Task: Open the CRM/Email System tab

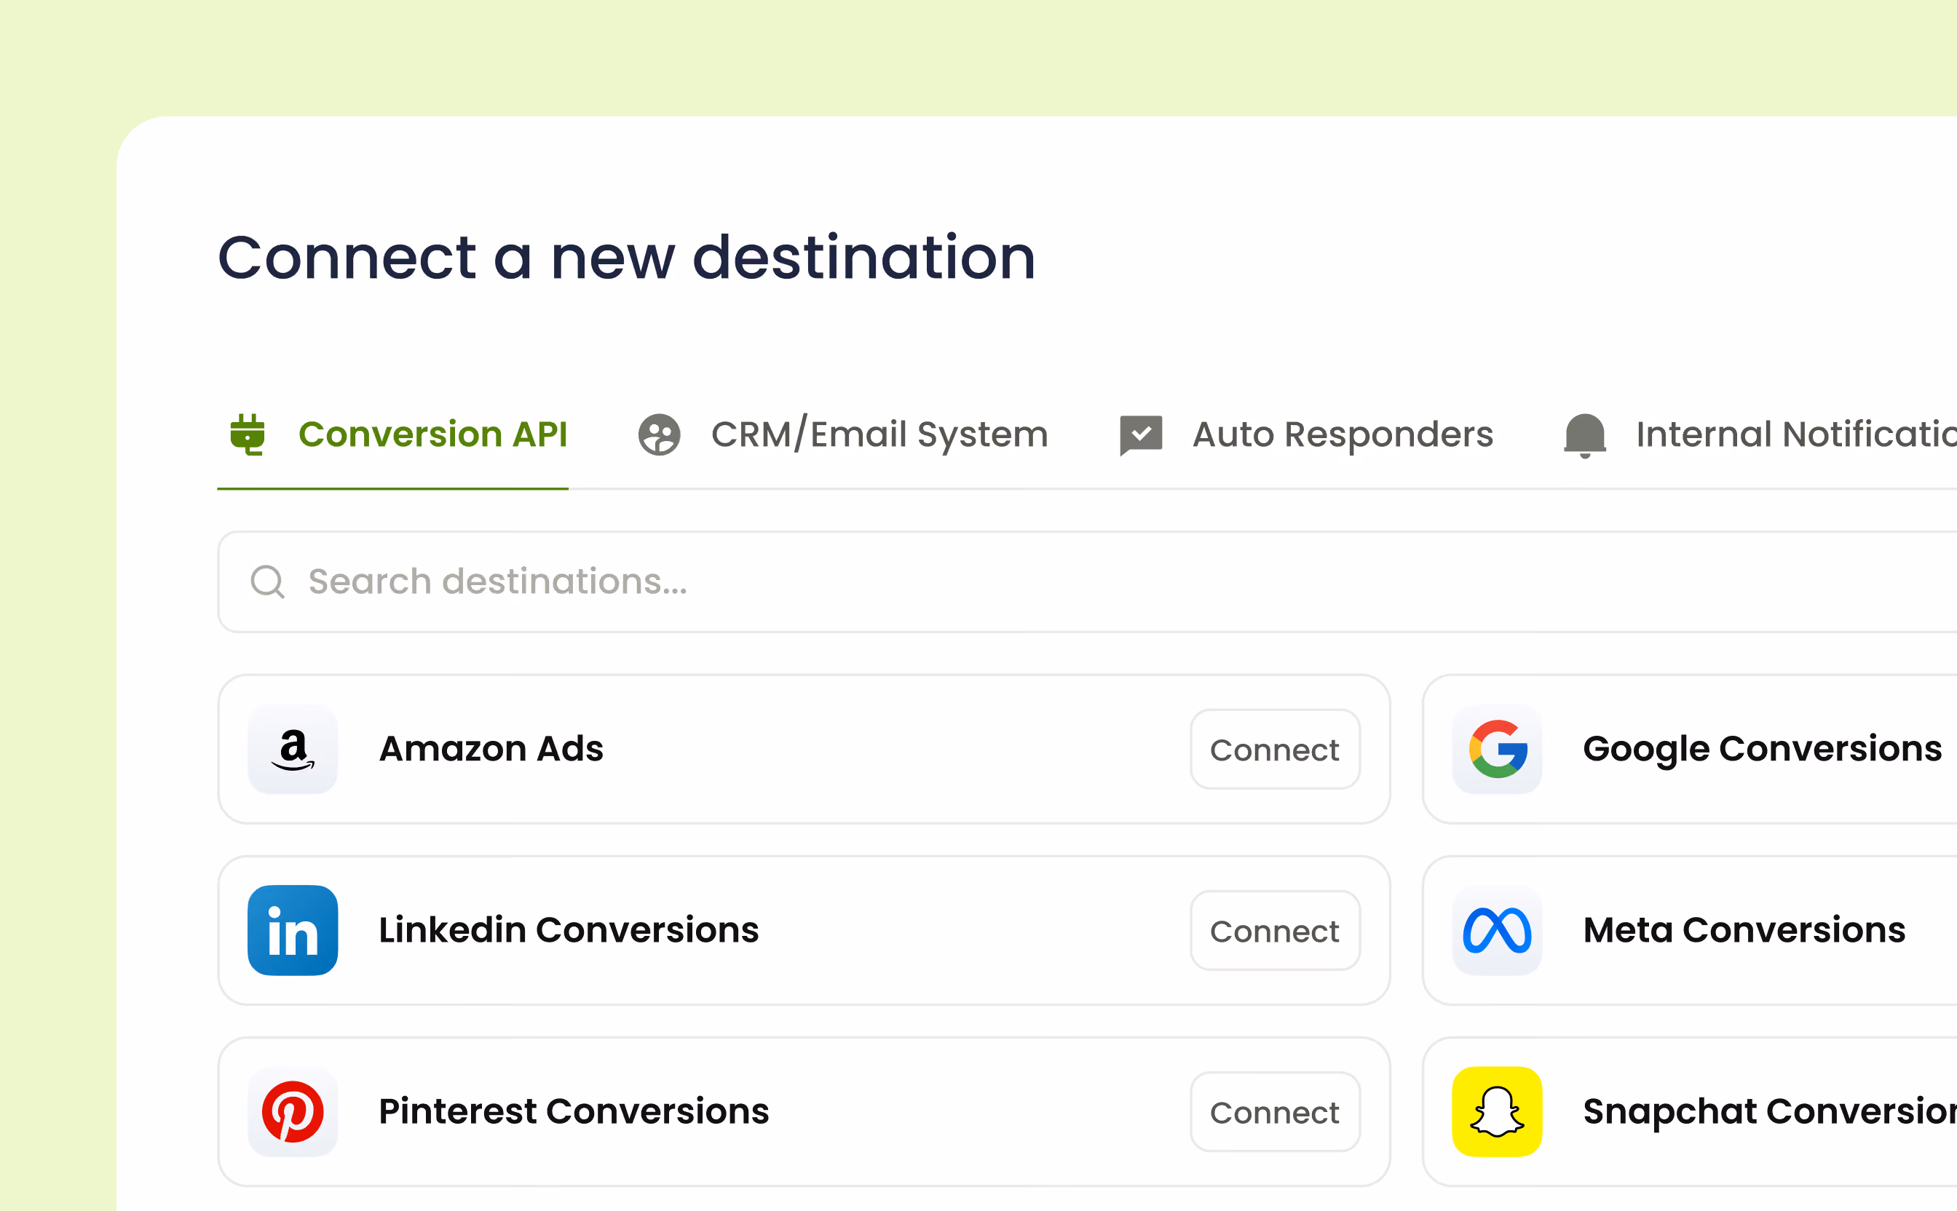Action: pyautogui.click(x=843, y=435)
